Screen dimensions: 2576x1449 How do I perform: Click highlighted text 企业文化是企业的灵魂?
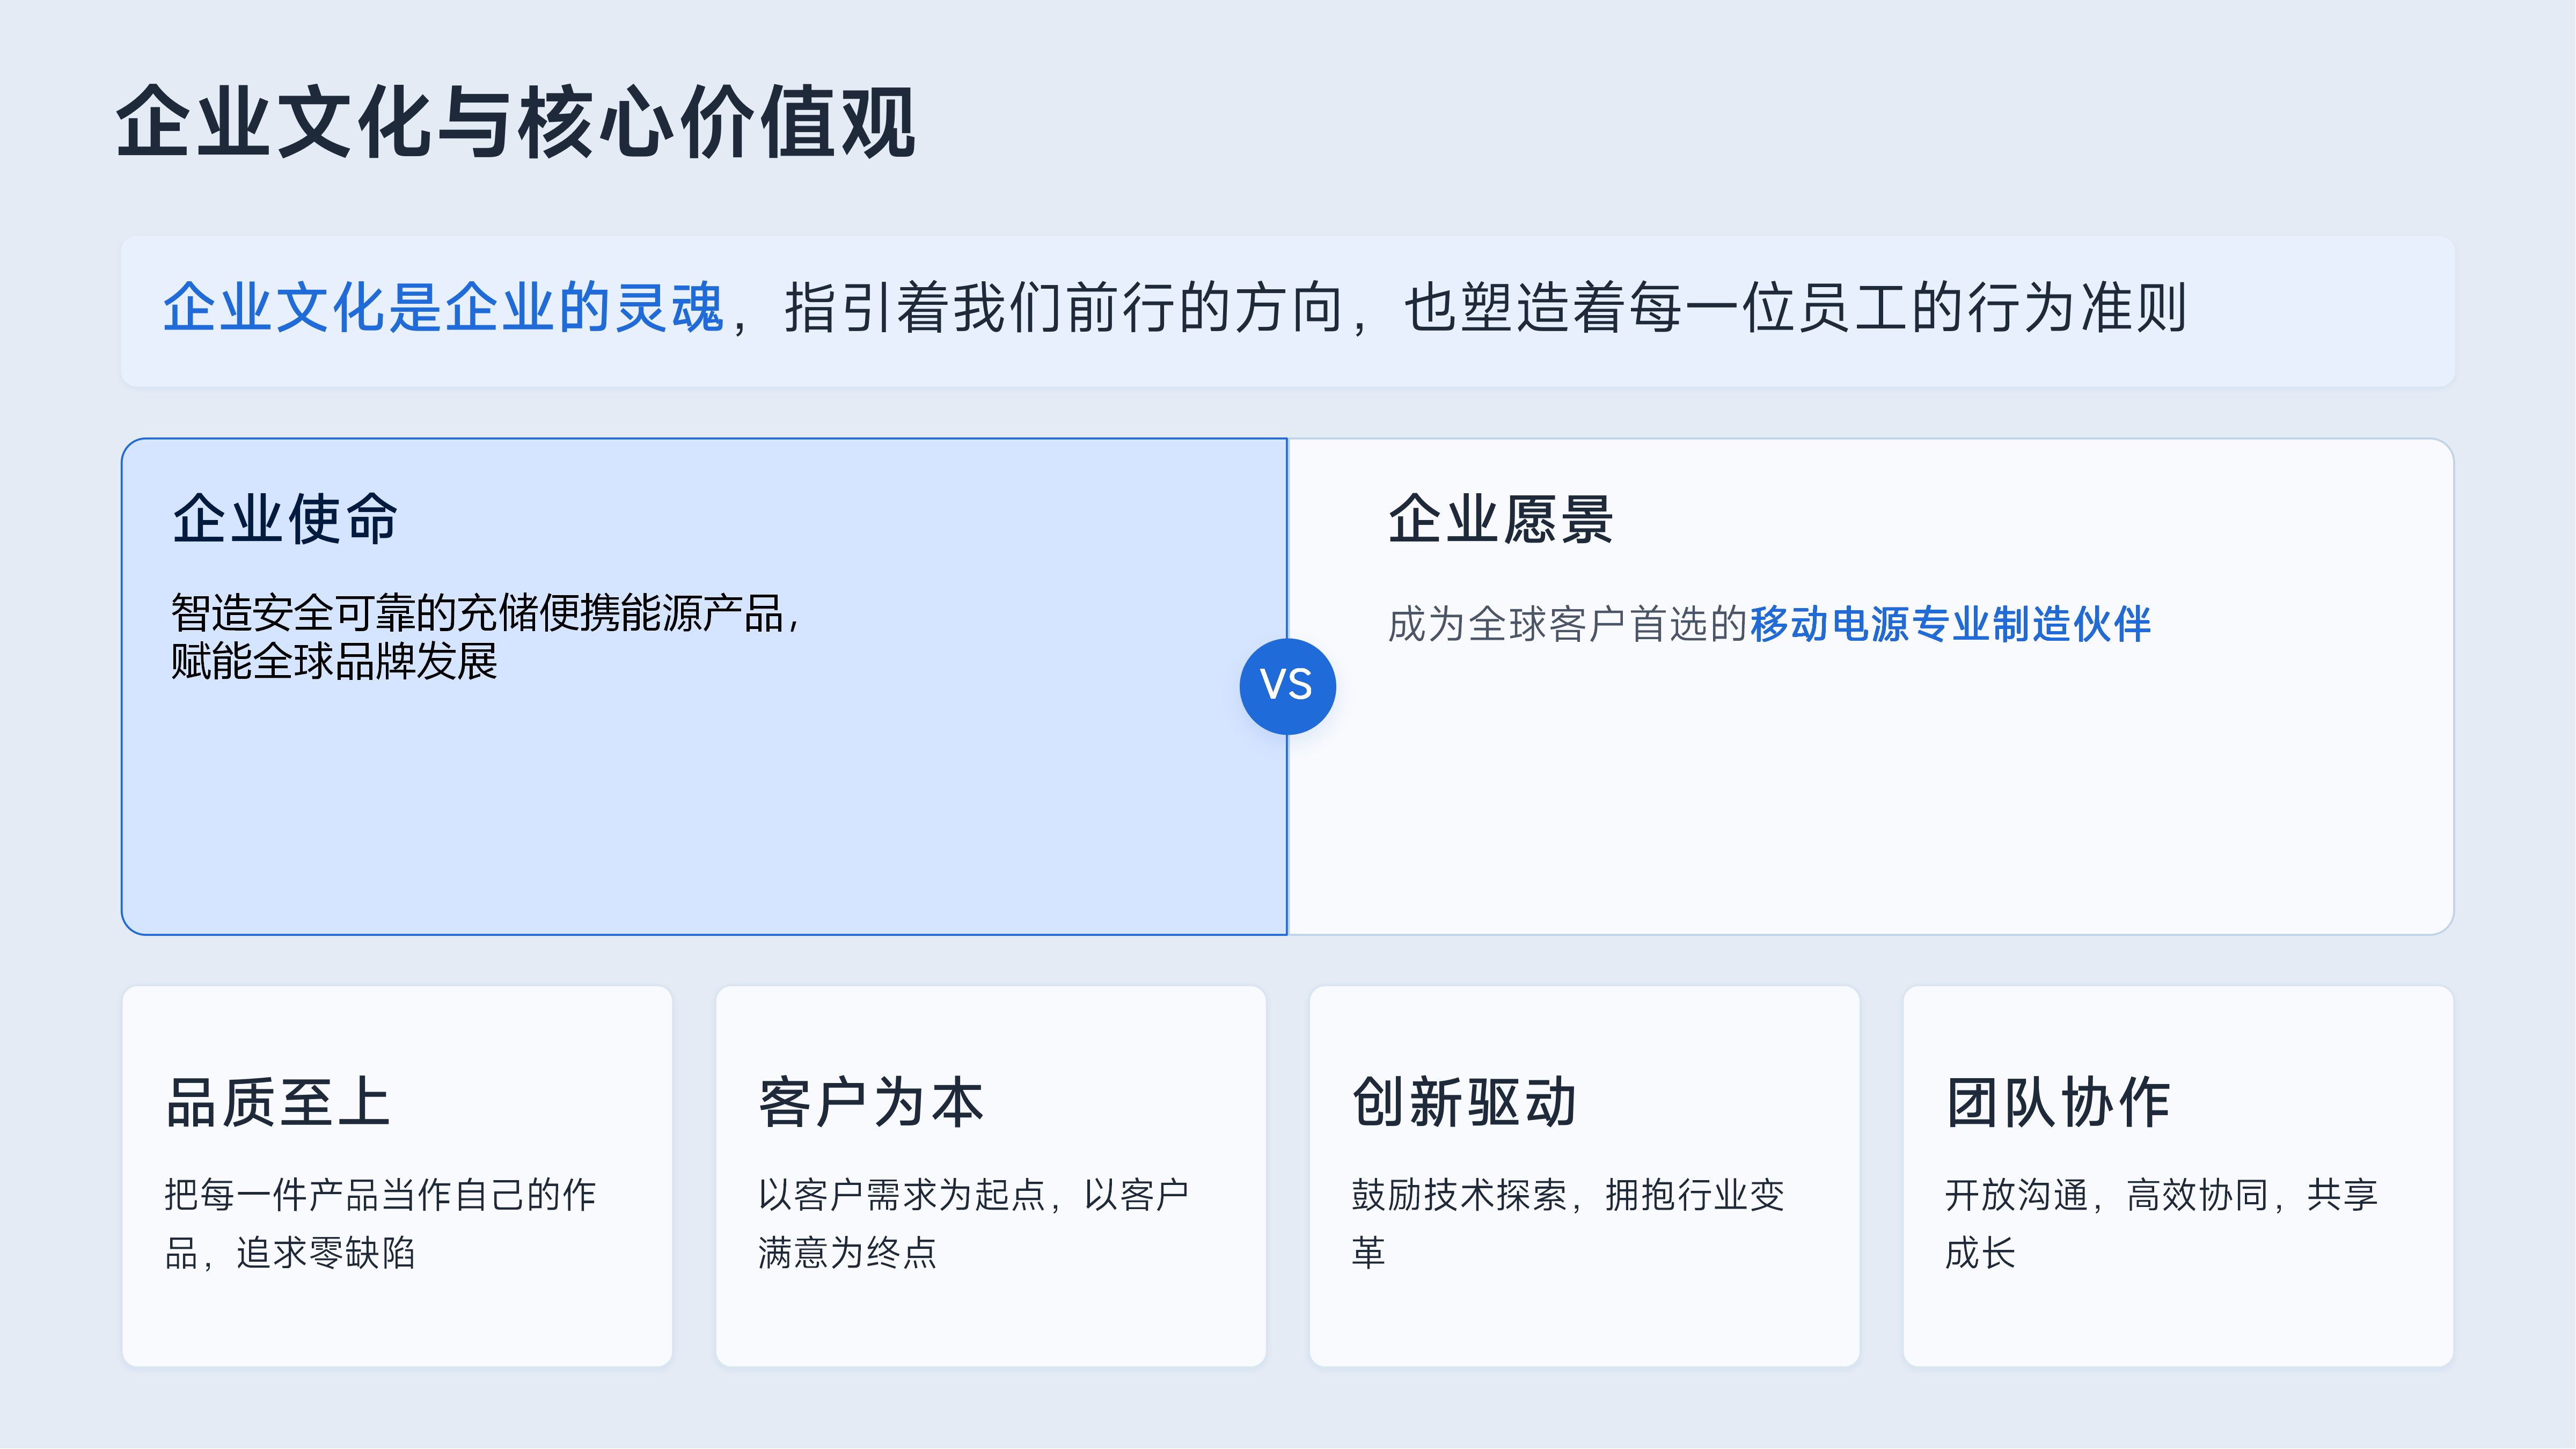tap(443, 307)
